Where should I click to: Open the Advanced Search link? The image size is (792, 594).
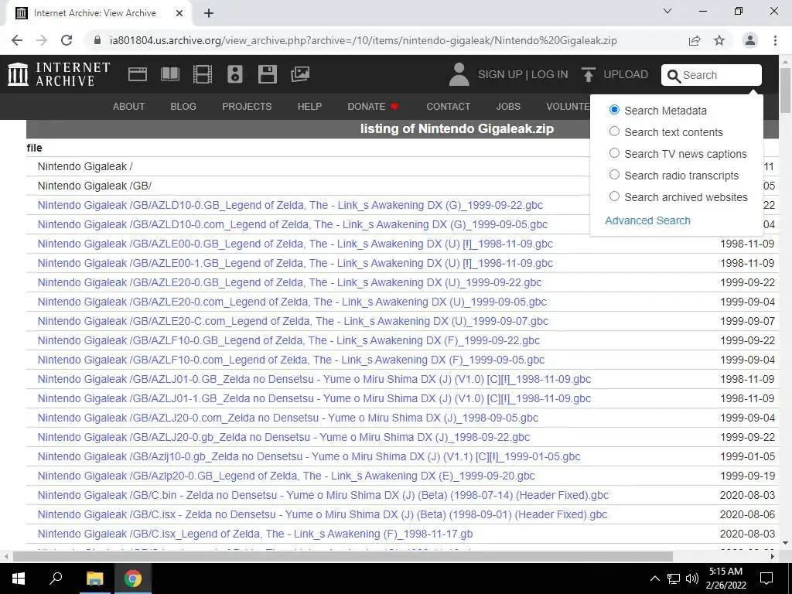[647, 220]
